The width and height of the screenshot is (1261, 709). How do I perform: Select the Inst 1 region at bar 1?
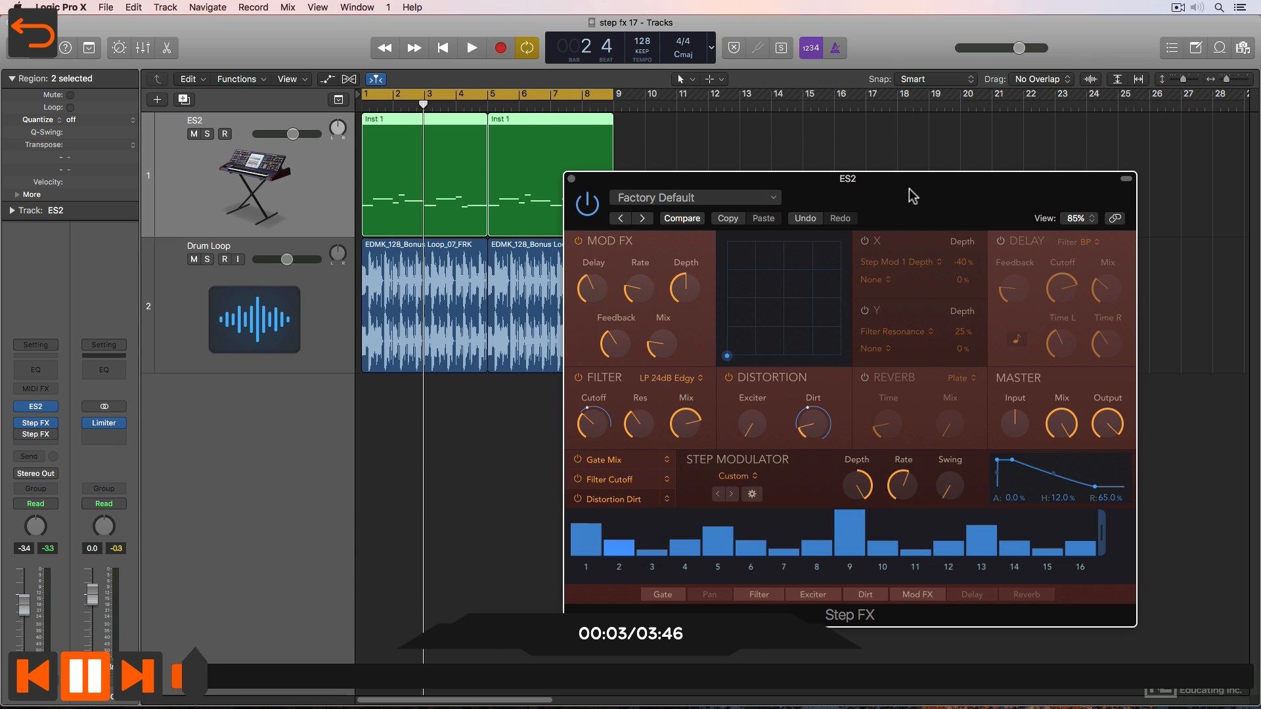point(424,174)
